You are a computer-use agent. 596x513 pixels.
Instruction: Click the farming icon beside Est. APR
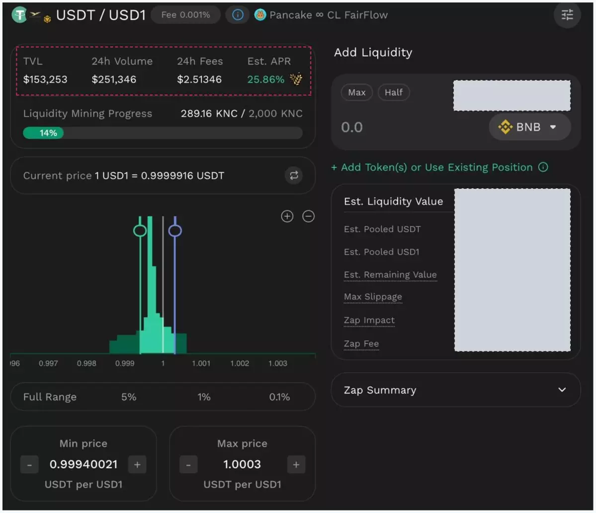296,79
